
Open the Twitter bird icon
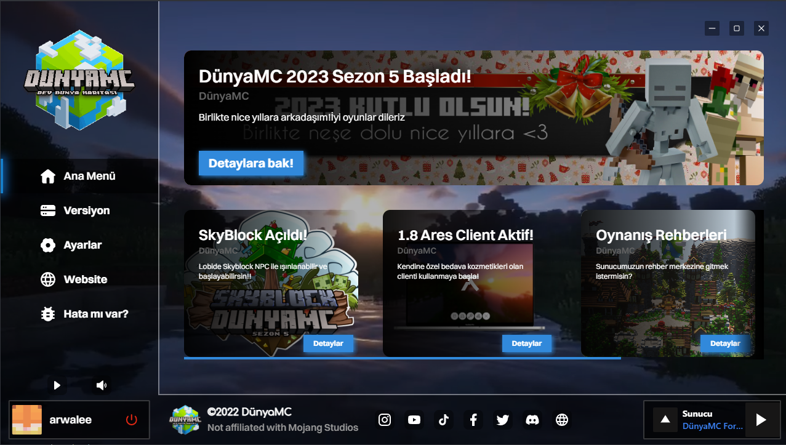[x=503, y=420]
